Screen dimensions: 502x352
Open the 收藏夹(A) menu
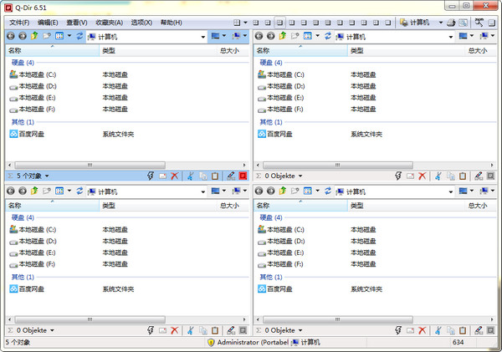[109, 23]
